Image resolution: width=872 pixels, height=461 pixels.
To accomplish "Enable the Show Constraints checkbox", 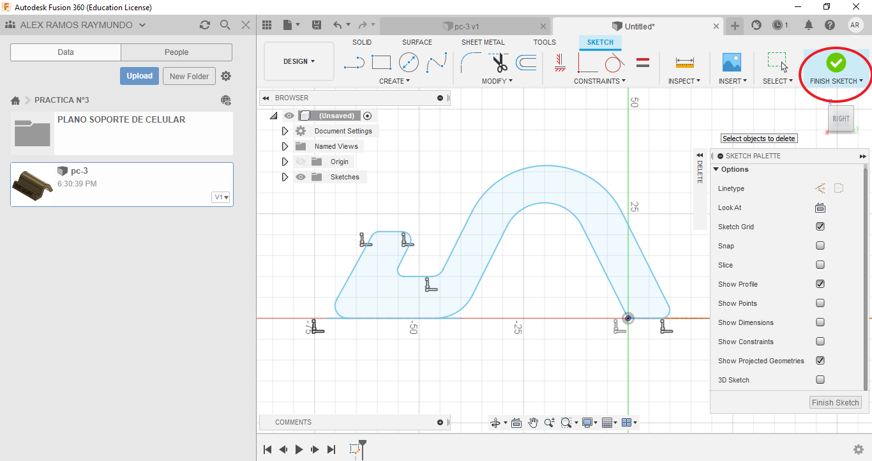I will (x=820, y=342).
